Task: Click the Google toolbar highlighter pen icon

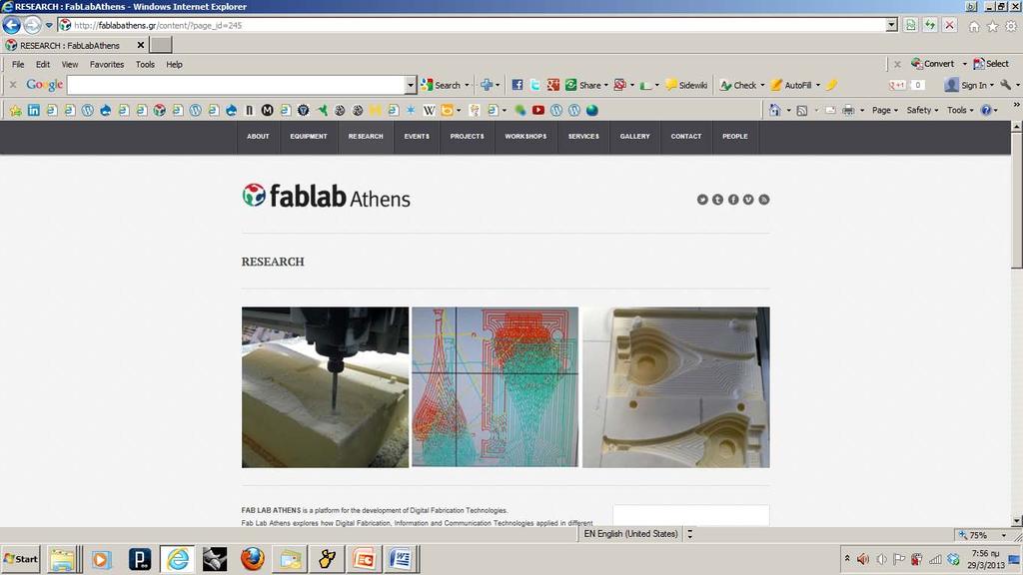Action: (x=831, y=85)
